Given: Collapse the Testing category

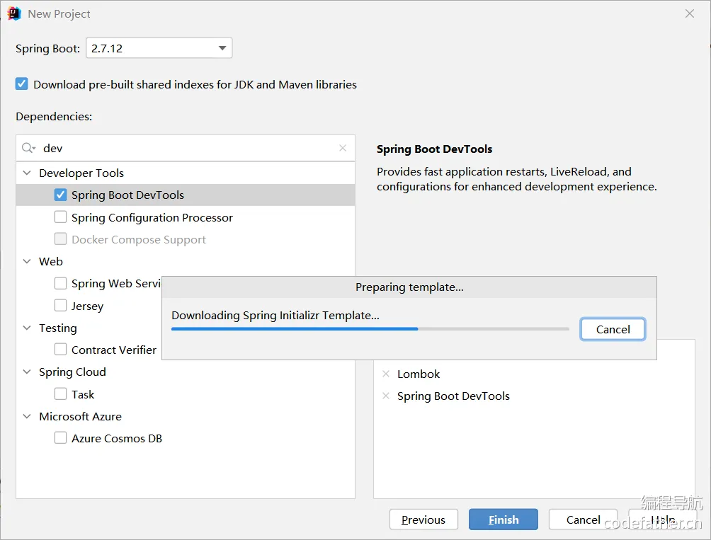Looking at the screenshot, I should [x=27, y=328].
